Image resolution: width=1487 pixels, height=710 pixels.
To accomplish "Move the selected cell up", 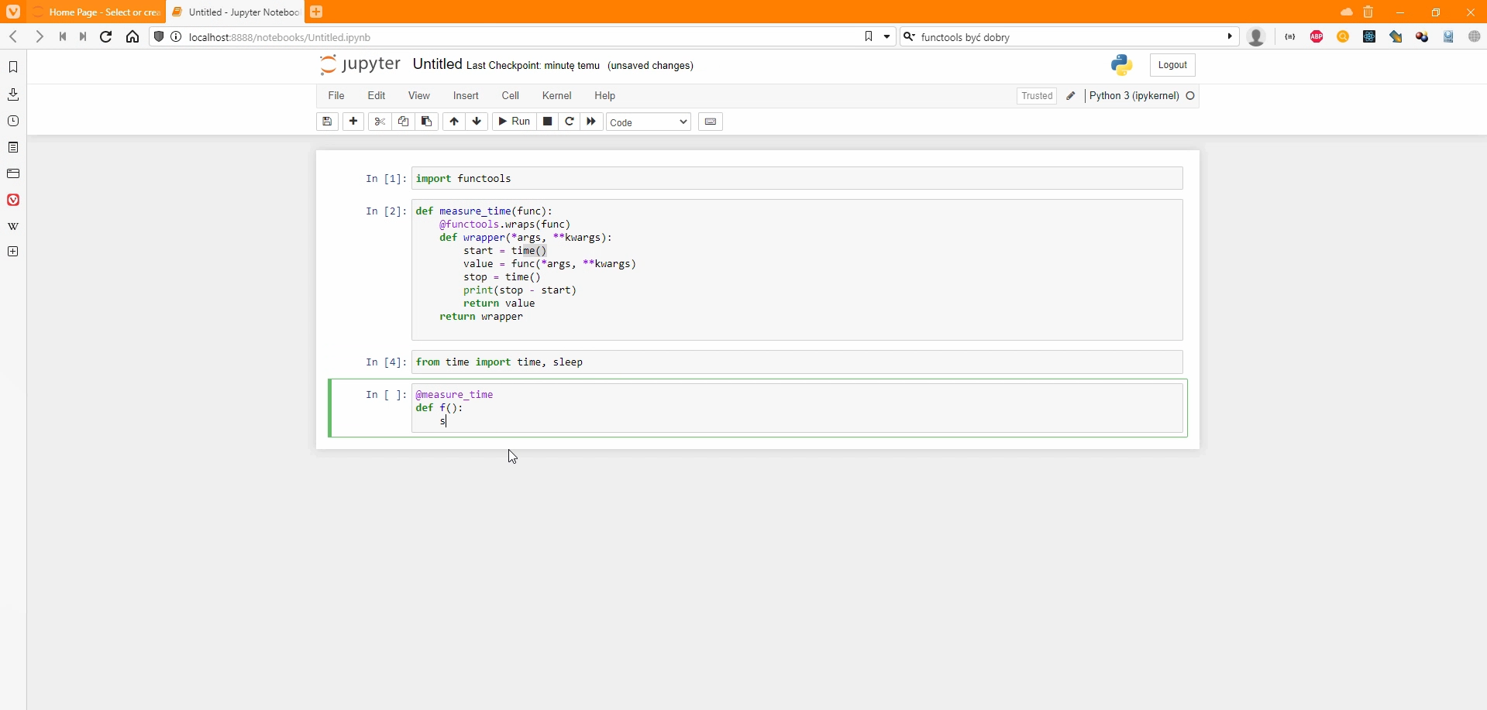I will tap(454, 122).
